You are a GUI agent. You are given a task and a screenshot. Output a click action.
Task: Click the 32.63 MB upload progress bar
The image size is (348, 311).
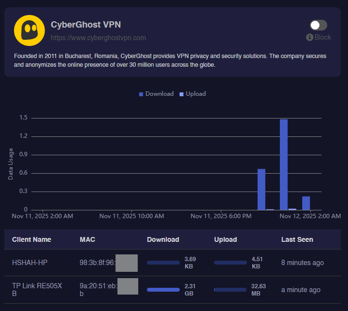tap(231, 290)
